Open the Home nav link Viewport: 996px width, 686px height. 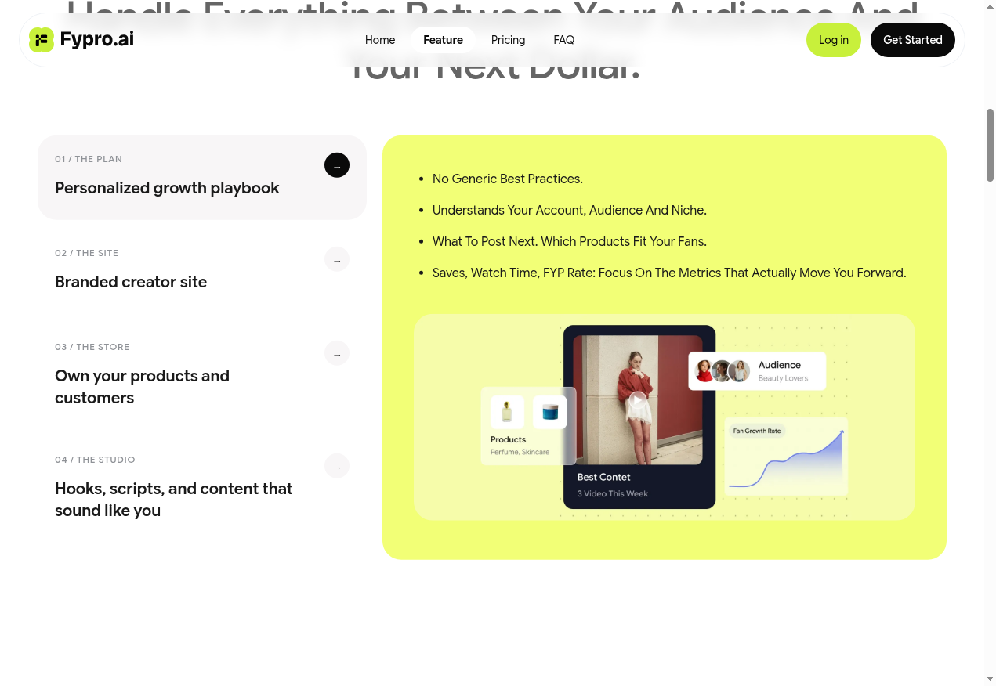point(380,40)
